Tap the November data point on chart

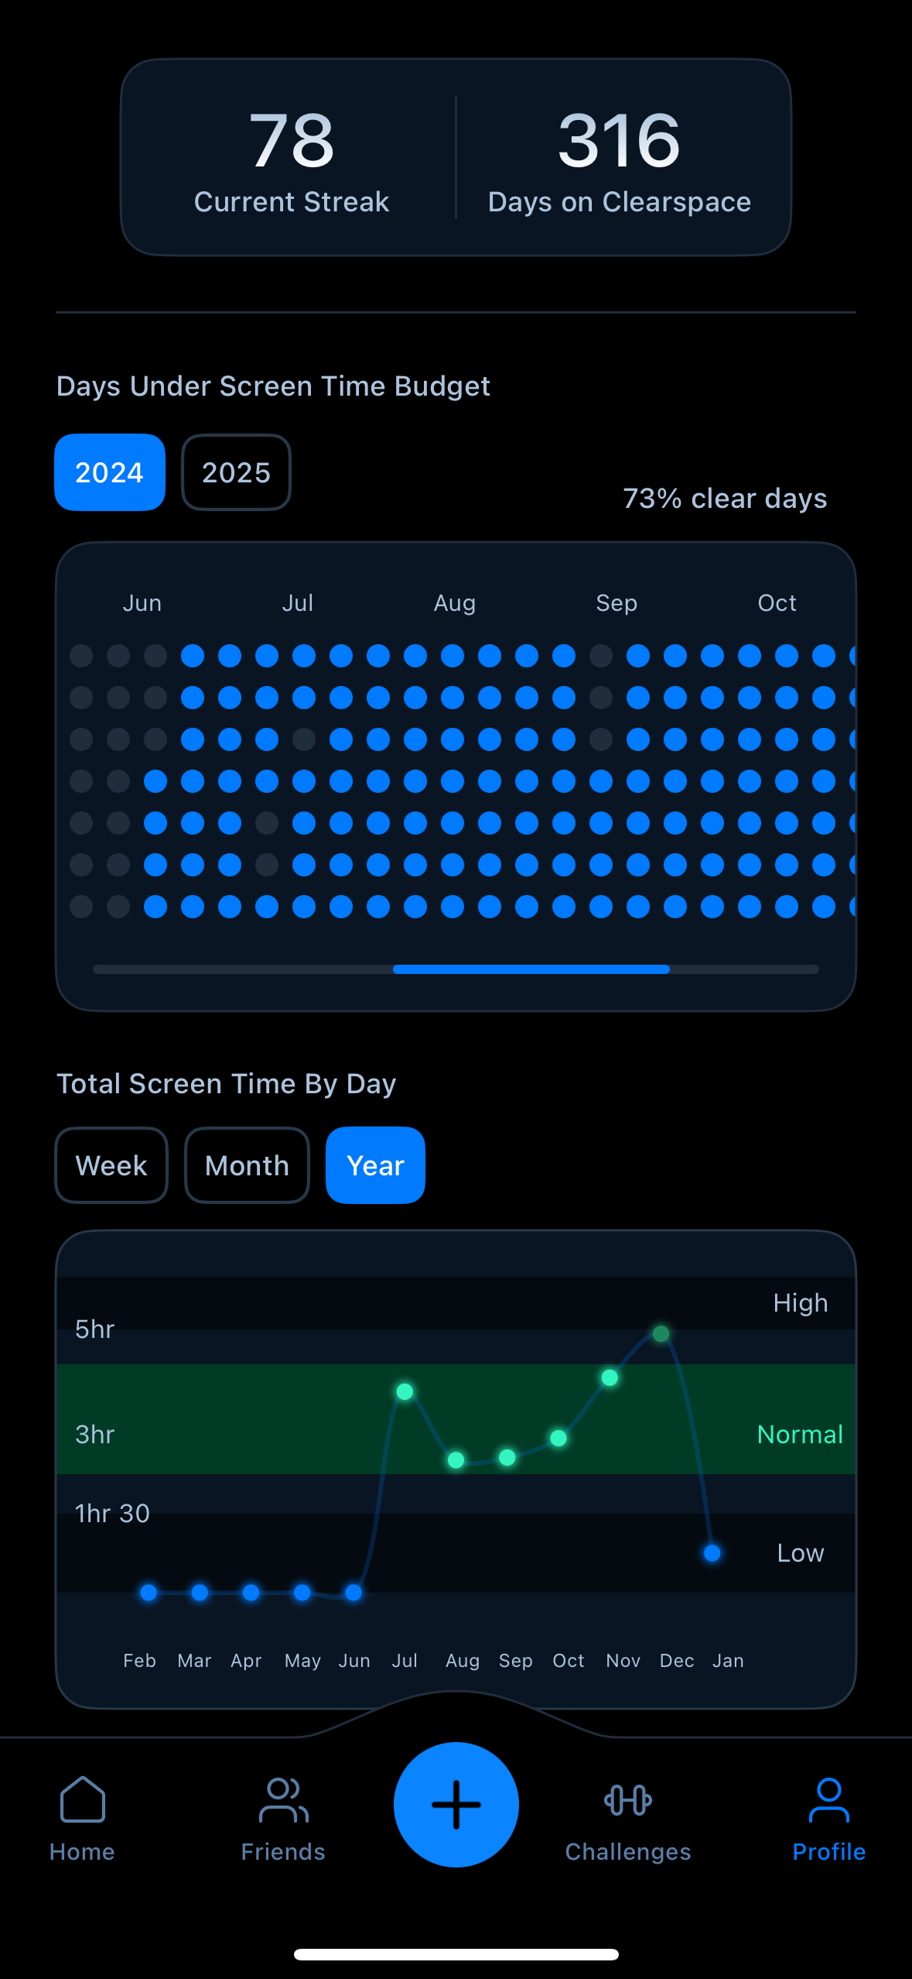pos(610,1377)
